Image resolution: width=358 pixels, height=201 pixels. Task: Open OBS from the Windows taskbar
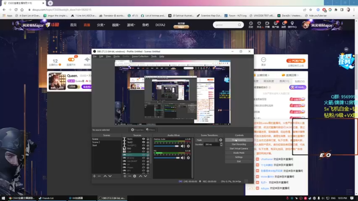point(112,198)
